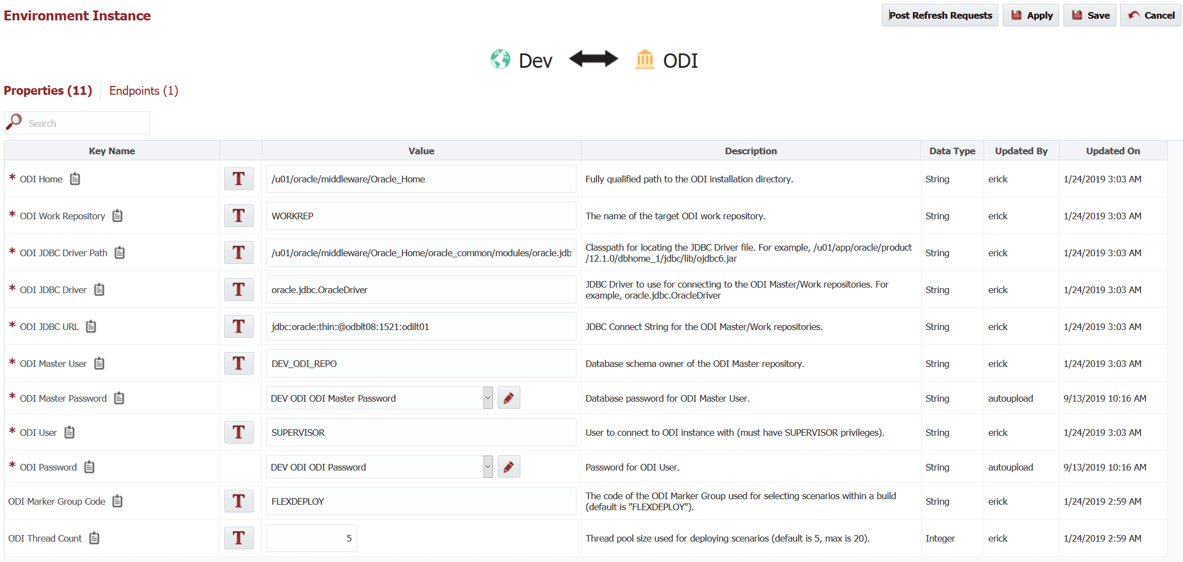This screenshot has height=562, width=1183.
Task: Click the SUPERVISOR value field
Action: click(421, 433)
